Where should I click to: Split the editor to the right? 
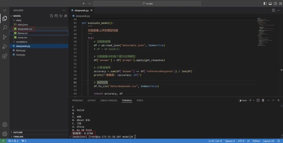(x=273, y=10)
